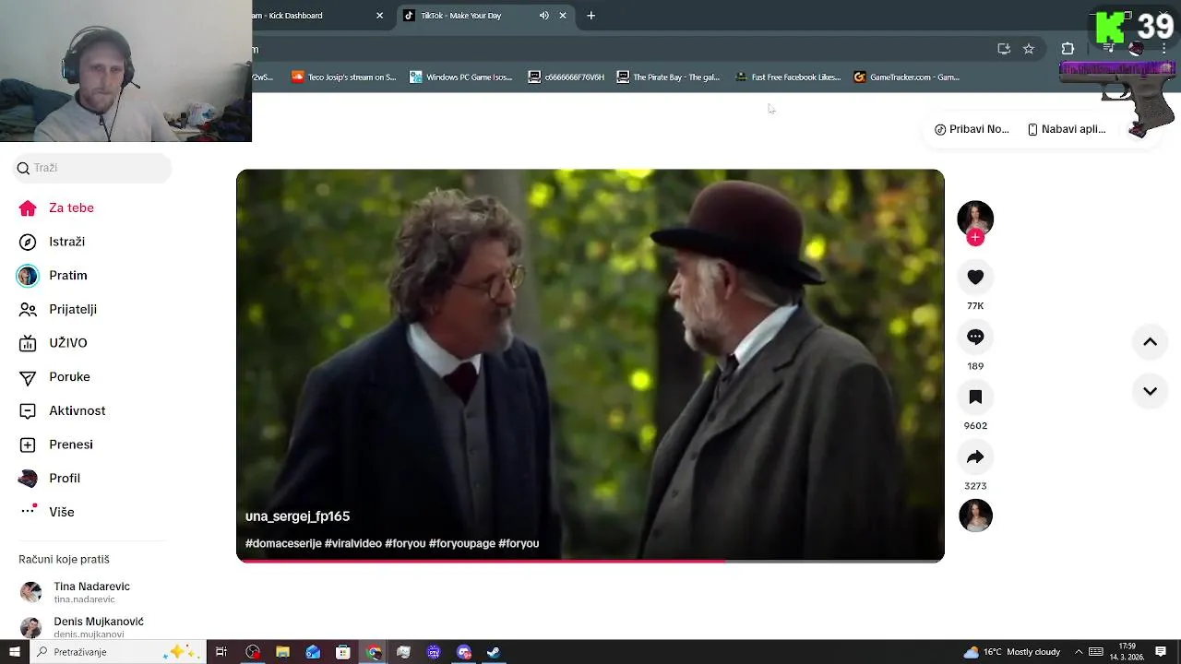Open Microsoft Store from taskbar

tap(343, 652)
